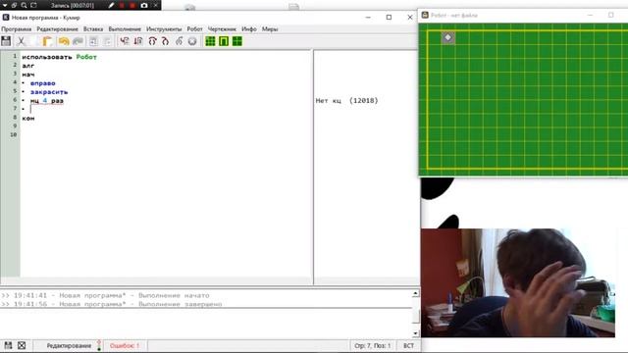Run the program with the first red run icon
Image resolution: width=628 pixels, height=353 pixels.
(x=125, y=41)
